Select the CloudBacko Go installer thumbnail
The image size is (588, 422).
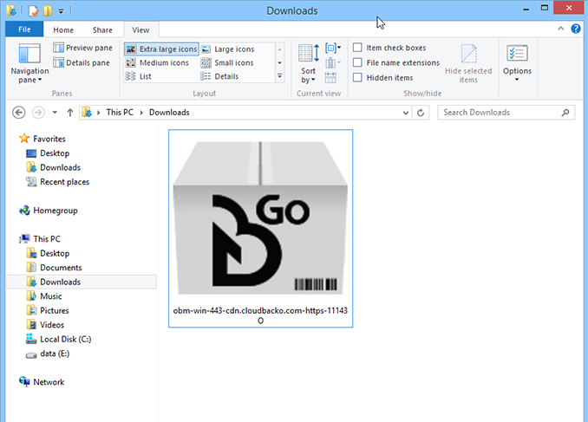(x=260, y=218)
